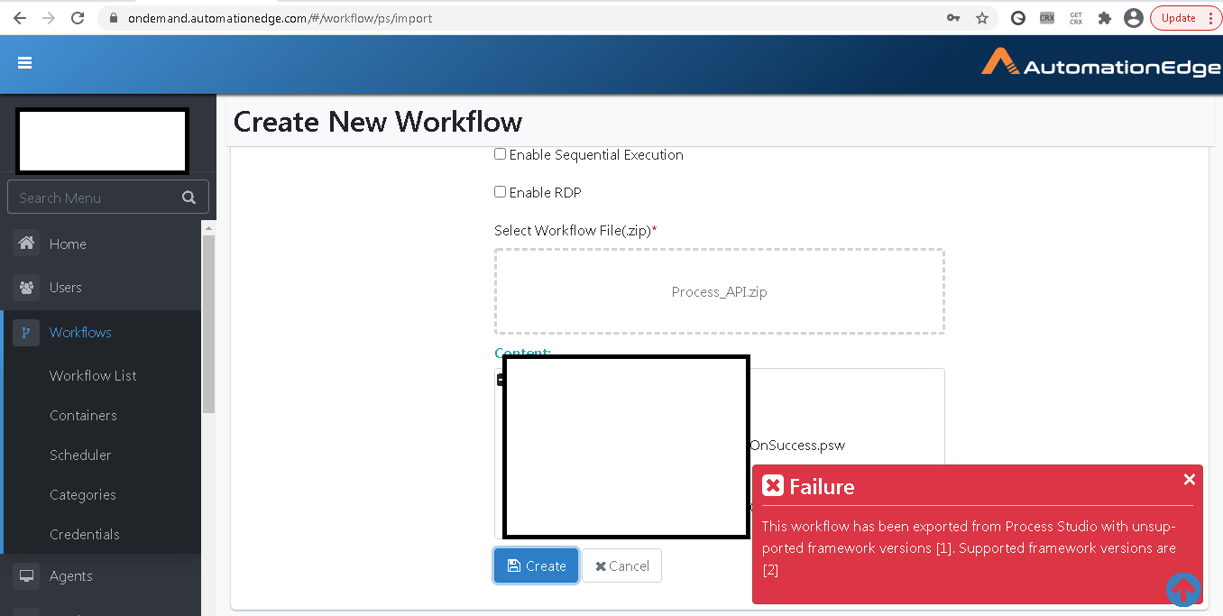Click the scroll-to-top arrow icon
Image resolution: width=1223 pixels, height=616 pixels.
(1183, 590)
